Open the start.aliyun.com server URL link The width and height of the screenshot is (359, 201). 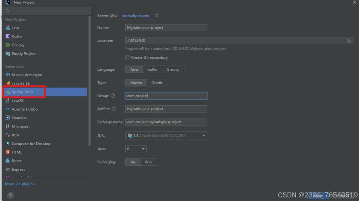tap(135, 16)
